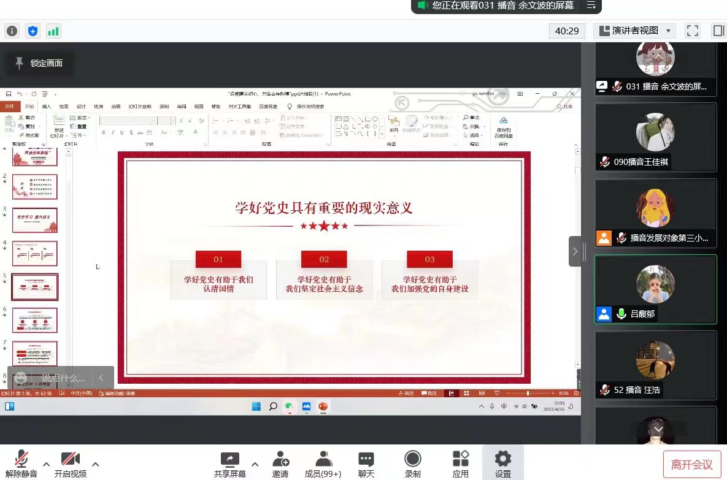Start recording with 录制 button
This screenshot has height=480, width=727.
413,464
